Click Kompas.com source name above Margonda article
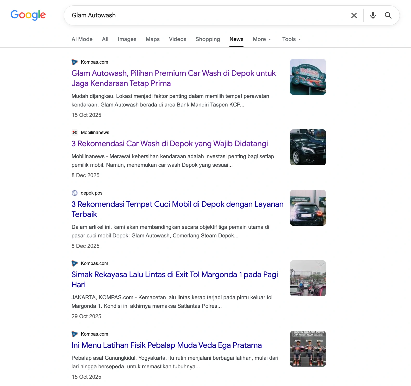This screenshot has height=386, width=411. click(94, 263)
